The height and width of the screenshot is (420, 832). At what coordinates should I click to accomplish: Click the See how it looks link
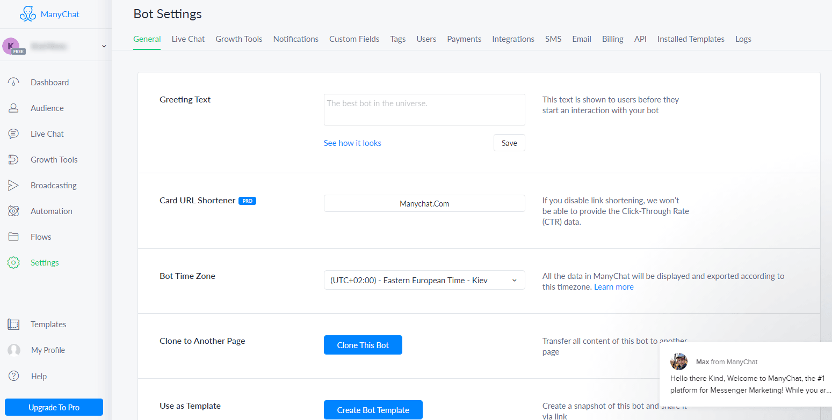[352, 143]
